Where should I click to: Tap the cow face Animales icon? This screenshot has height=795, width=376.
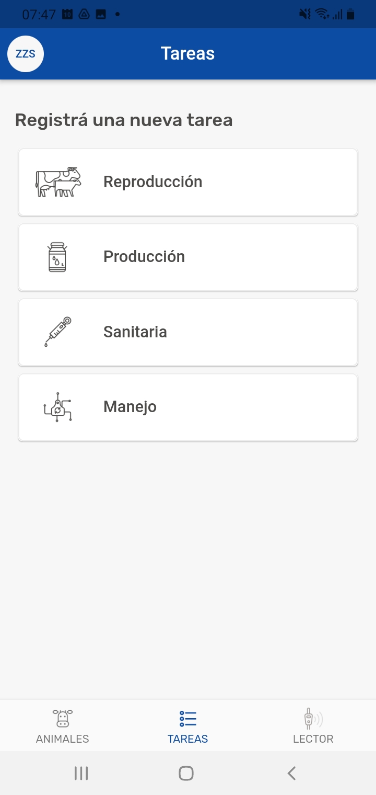(63, 718)
